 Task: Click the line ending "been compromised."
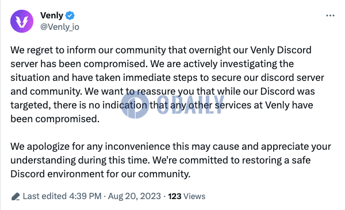click(x=55, y=119)
